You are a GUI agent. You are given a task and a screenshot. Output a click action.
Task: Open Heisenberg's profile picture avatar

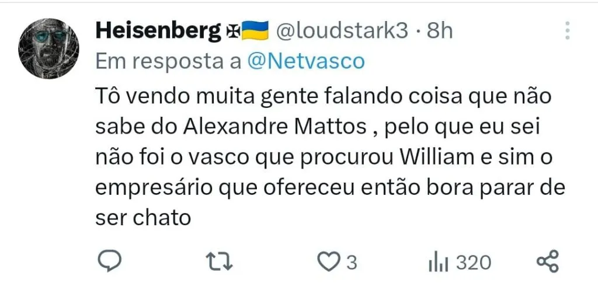(48, 48)
